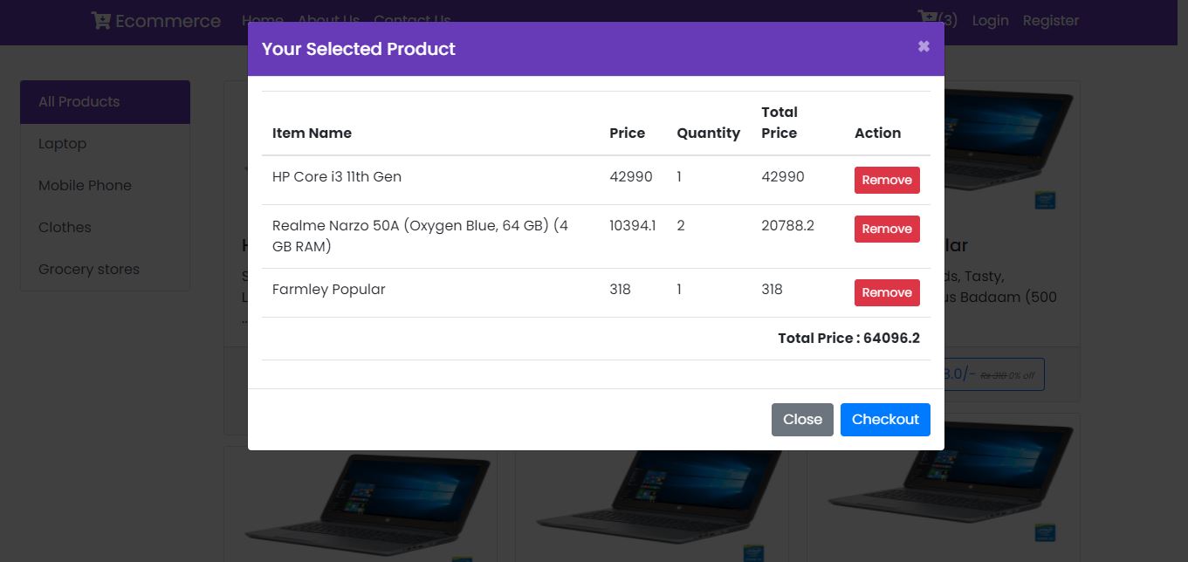Click the Login link
Viewport: 1188px width, 562px height.
(x=990, y=20)
